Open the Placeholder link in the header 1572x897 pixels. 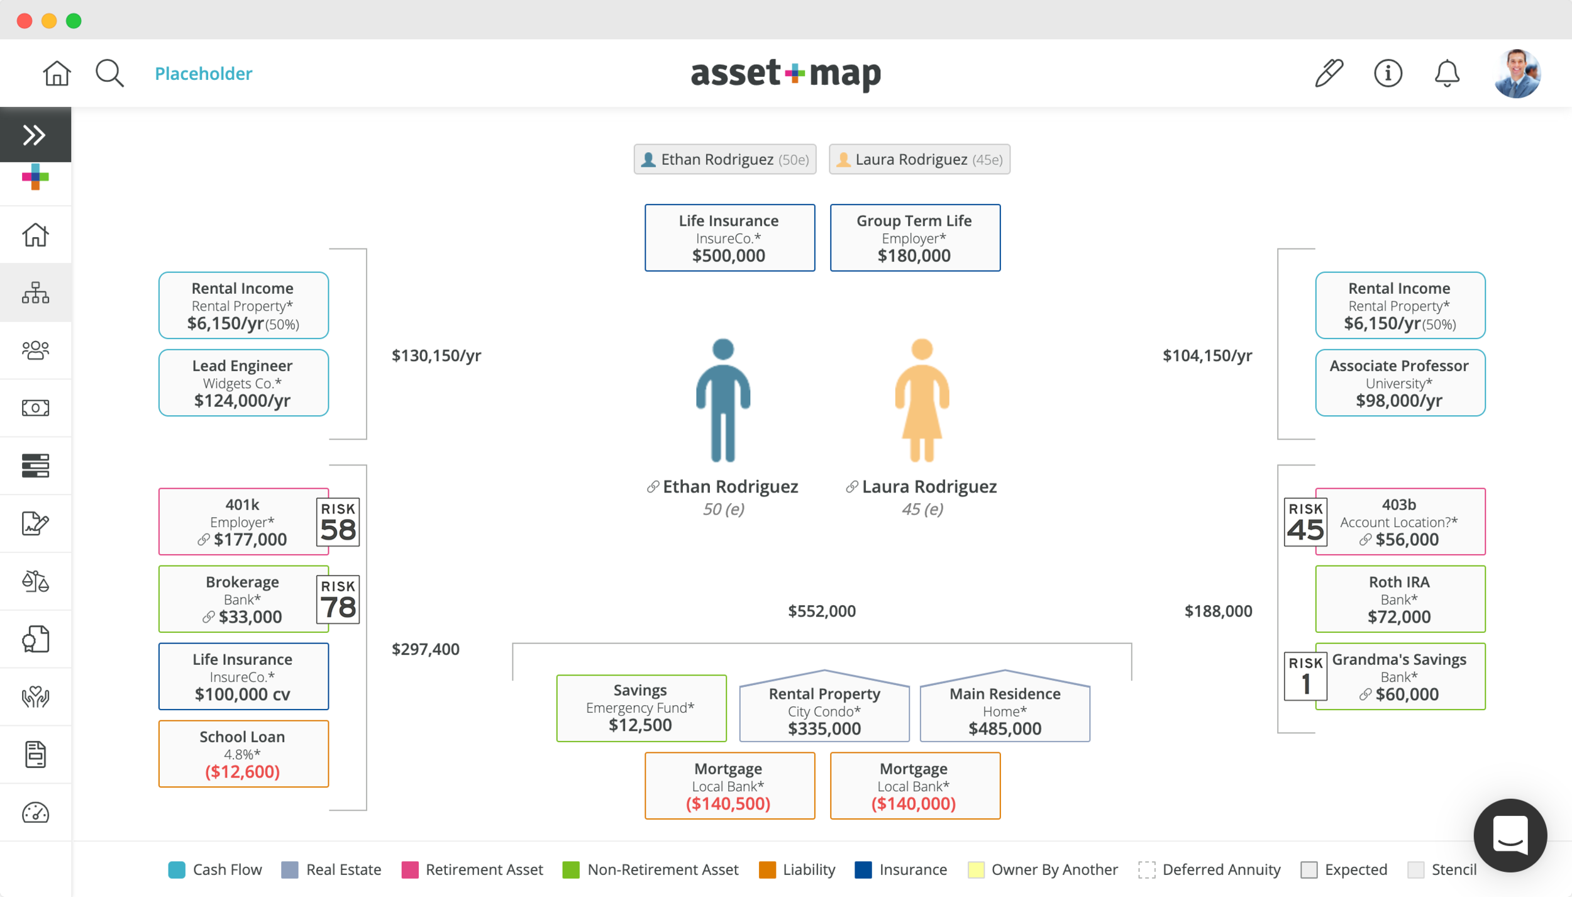(203, 74)
